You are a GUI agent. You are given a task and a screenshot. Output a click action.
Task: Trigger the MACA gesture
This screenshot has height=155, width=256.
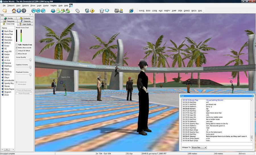pyautogui.click(x=194, y=11)
